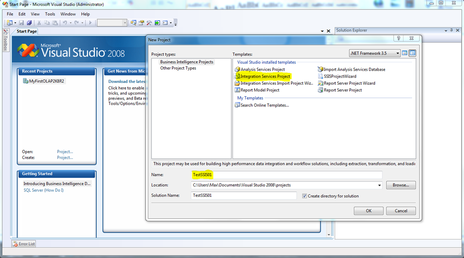Open the Edit menu
The width and height of the screenshot is (464, 258).
coord(22,14)
